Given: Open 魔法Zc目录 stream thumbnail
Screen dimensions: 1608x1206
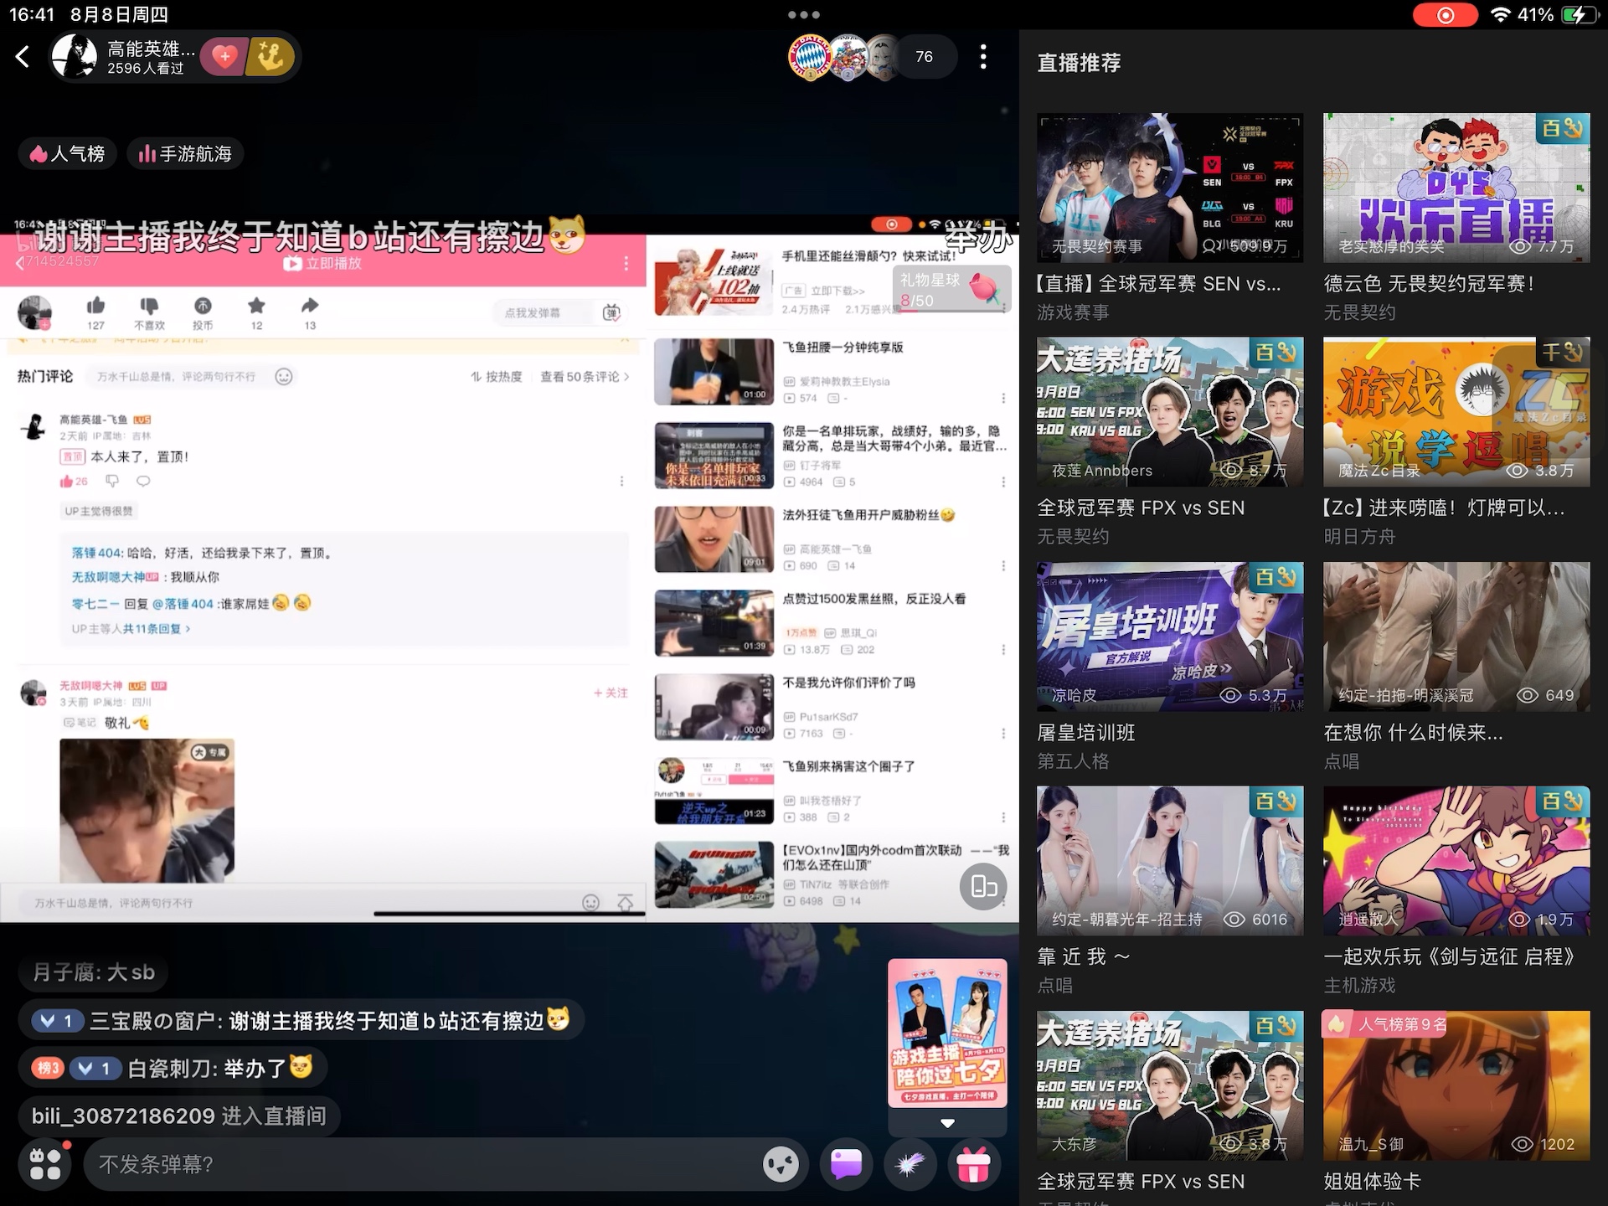Looking at the screenshot, I should pos(1456,412).
